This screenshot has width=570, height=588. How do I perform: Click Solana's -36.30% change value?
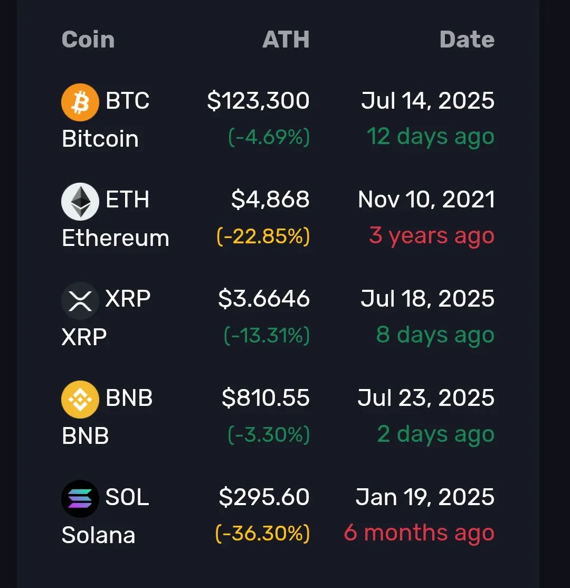(262, 533)
